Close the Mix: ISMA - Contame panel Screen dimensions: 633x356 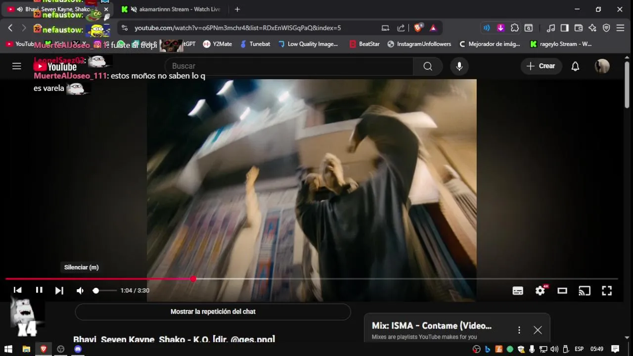(x=538, y=330)
